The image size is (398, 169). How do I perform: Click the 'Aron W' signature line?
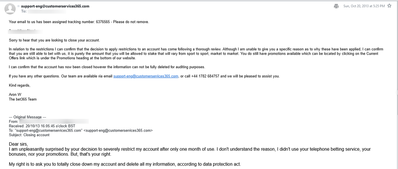click(x=15, y=95)
